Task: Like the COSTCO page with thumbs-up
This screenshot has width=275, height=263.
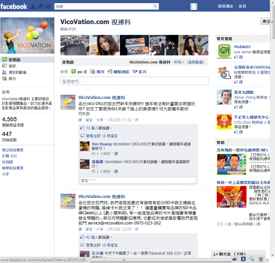Action: pos(238,82)
